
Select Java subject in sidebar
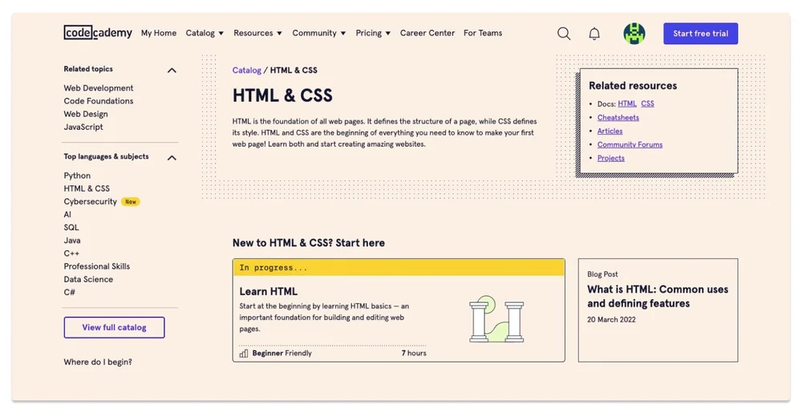coord(71,241)
